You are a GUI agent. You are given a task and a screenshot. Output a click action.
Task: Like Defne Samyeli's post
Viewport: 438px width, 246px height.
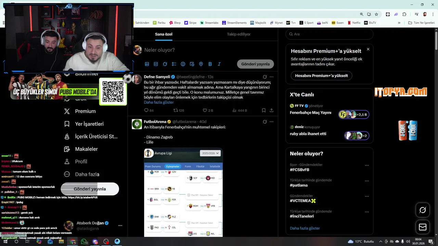(208, 110)
